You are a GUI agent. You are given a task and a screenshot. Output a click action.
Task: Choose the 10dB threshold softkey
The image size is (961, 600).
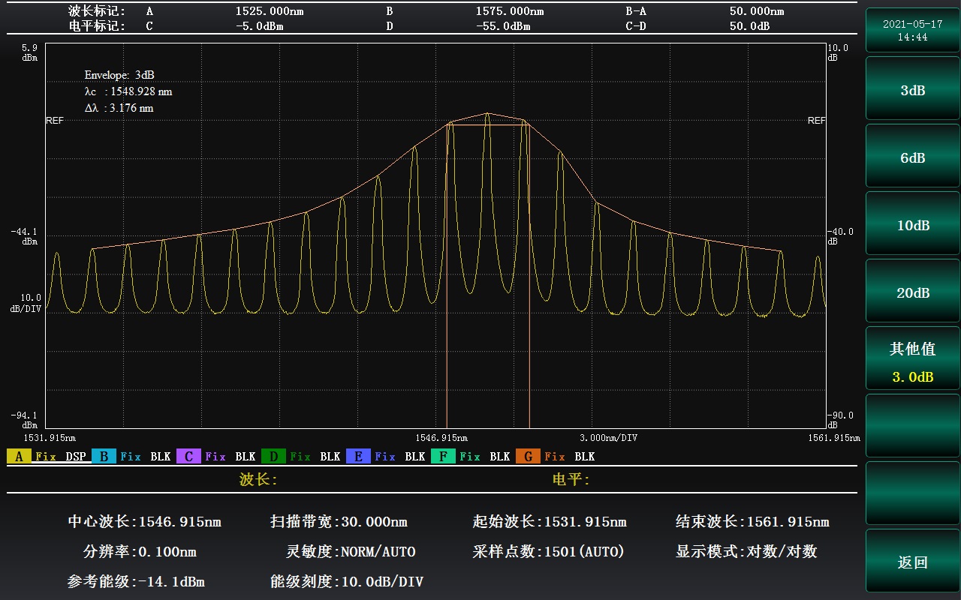point(912,225)
